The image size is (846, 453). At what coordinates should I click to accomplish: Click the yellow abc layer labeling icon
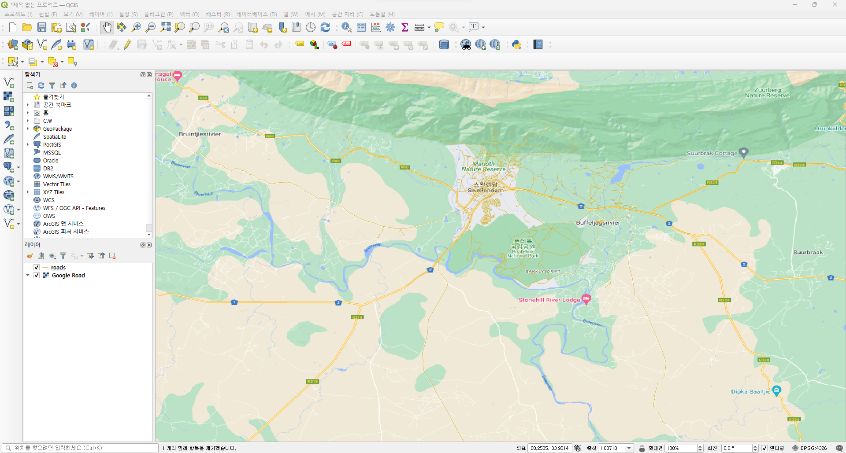click(x=300, y=44)
